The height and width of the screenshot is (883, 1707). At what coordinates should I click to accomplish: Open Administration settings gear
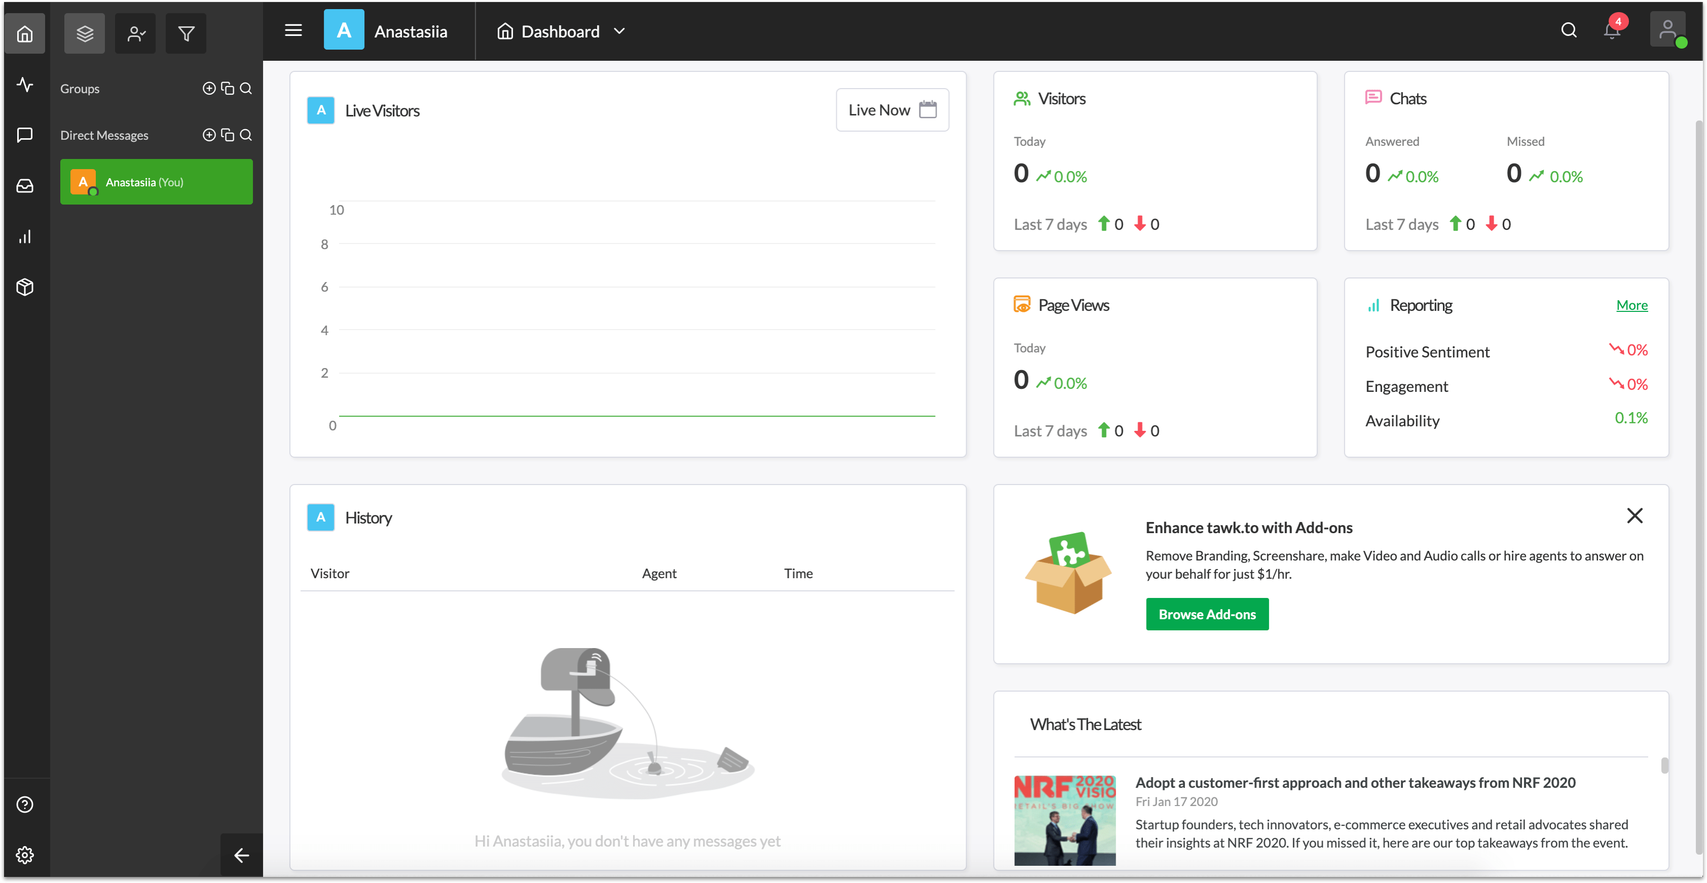[x=24, y=855]
